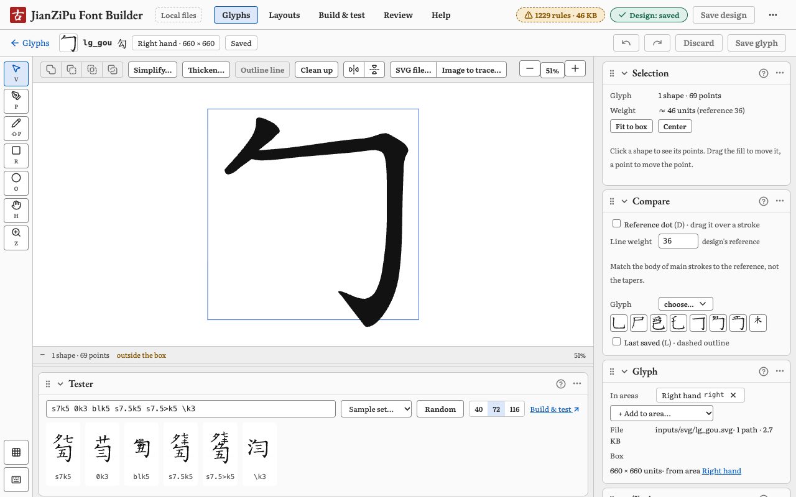Viewport: 796px width, 497px height.
Task: Collapse the Selection panel
Action: click(x=624, y=73)
